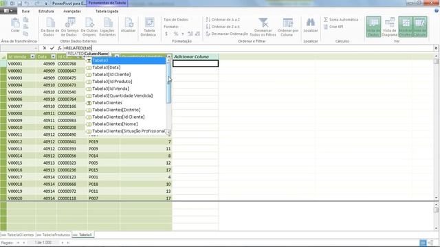440x247 pixels.
Task: Go to previous record navigation arrow
Action: pyautogui.click(x=24, y=243)
